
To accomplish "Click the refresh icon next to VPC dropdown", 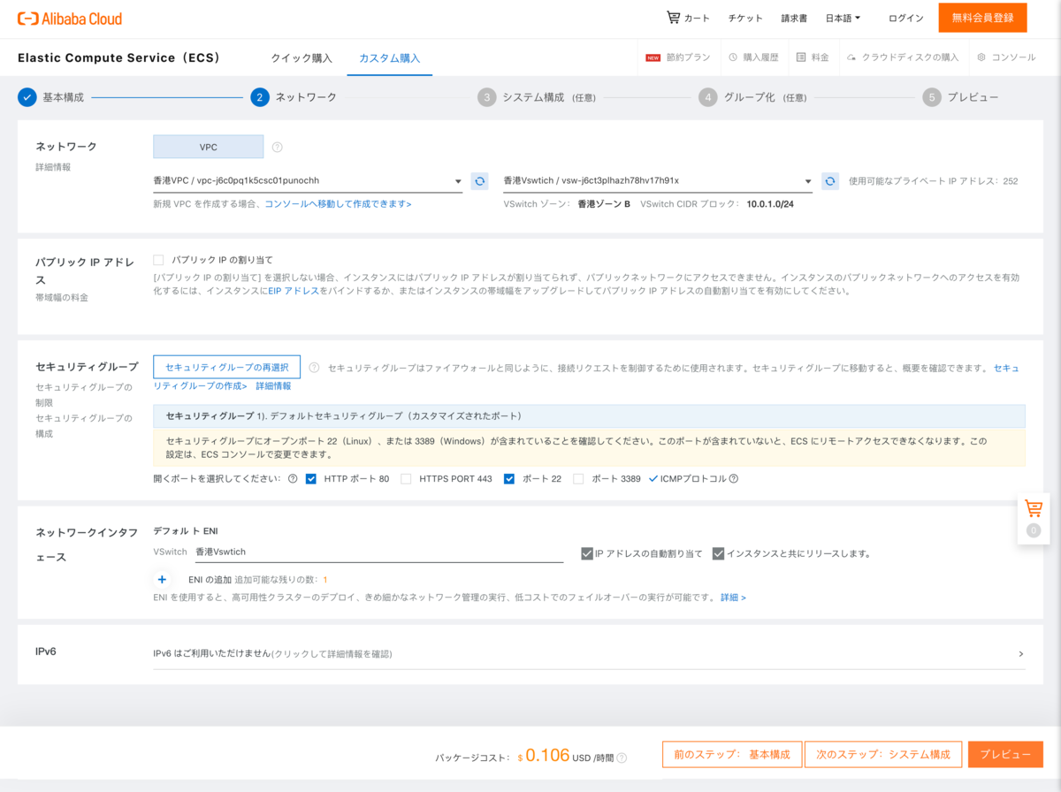I will click(x=480, y=180).
